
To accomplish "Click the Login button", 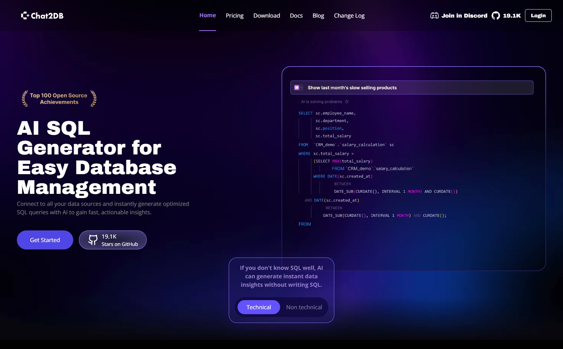I will coord(538,15).
